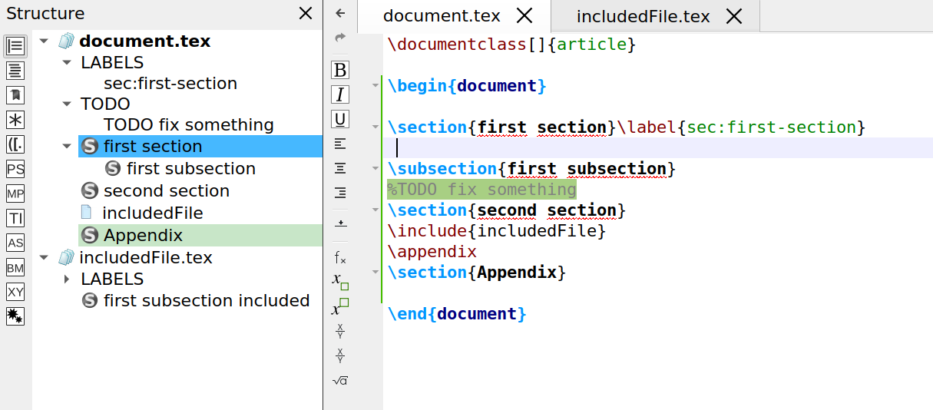Expand LABELS under includedFile.tex

67,279
